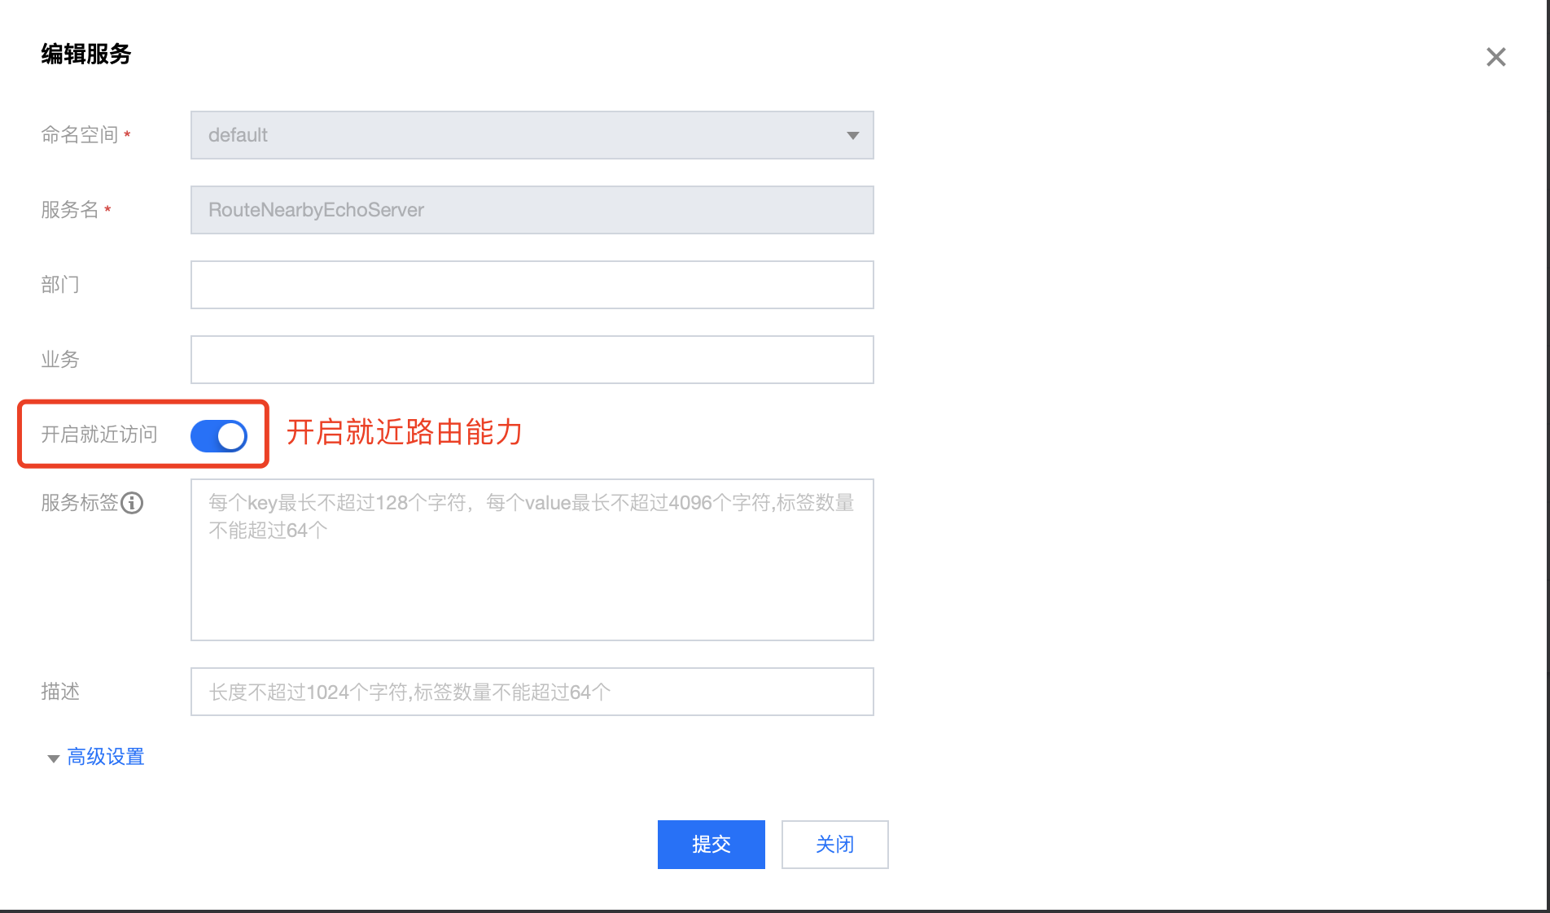Click the 开启就近访问 label text
The height and width of the screenshot is (913, 1550).
99,435
